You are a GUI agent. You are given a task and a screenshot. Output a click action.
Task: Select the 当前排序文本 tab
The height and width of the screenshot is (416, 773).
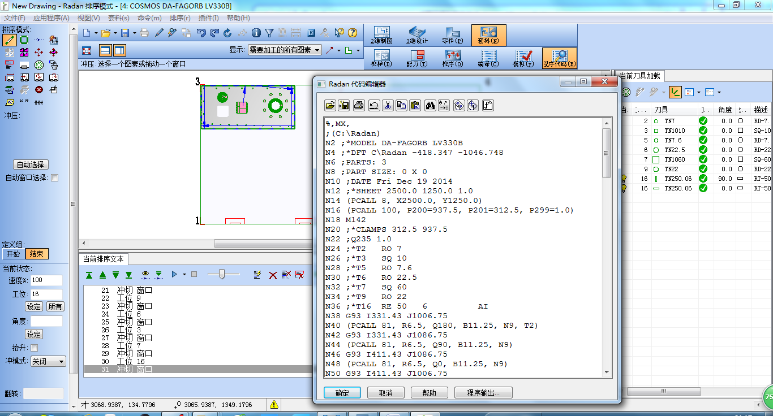104,259
